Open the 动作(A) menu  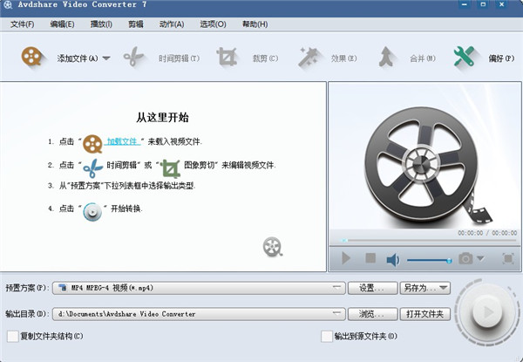172,24
